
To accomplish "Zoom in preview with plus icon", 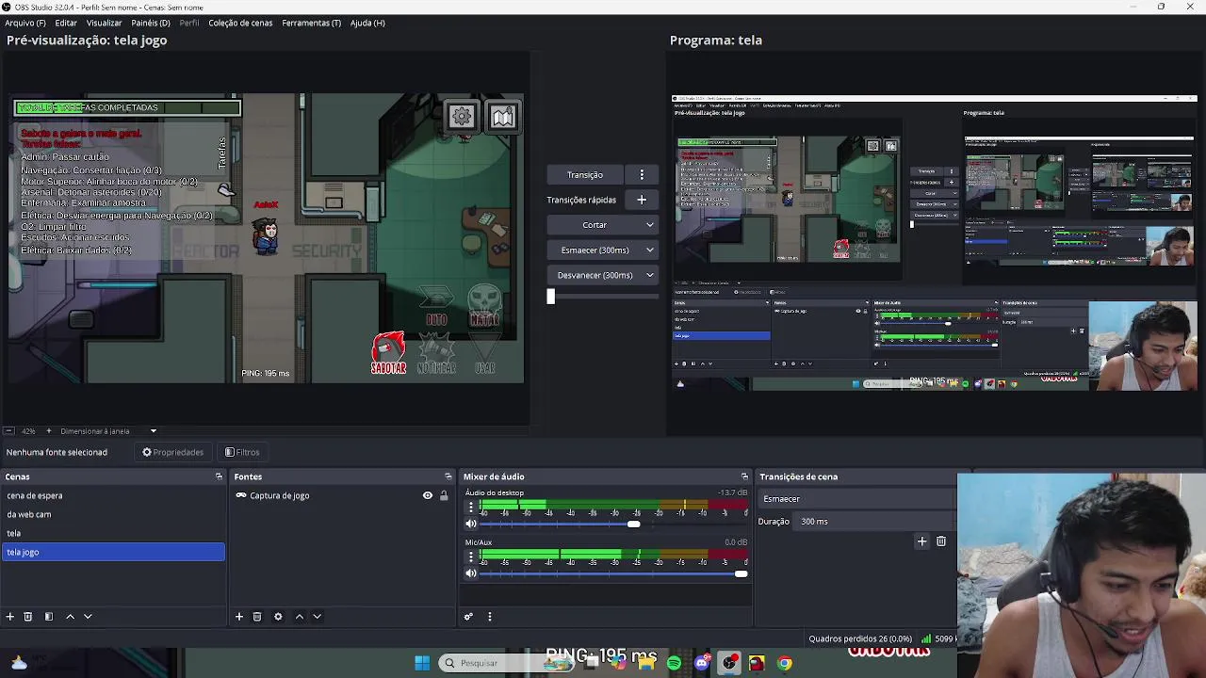I will [49, 430].
